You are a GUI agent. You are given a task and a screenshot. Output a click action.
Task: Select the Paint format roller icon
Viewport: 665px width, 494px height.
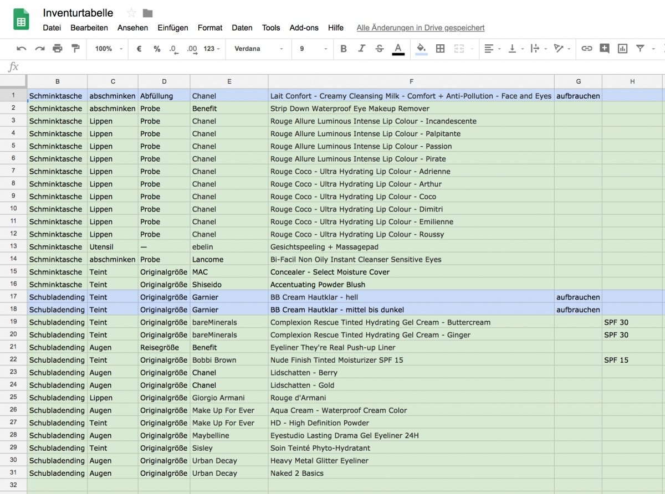tap(75, 49)
